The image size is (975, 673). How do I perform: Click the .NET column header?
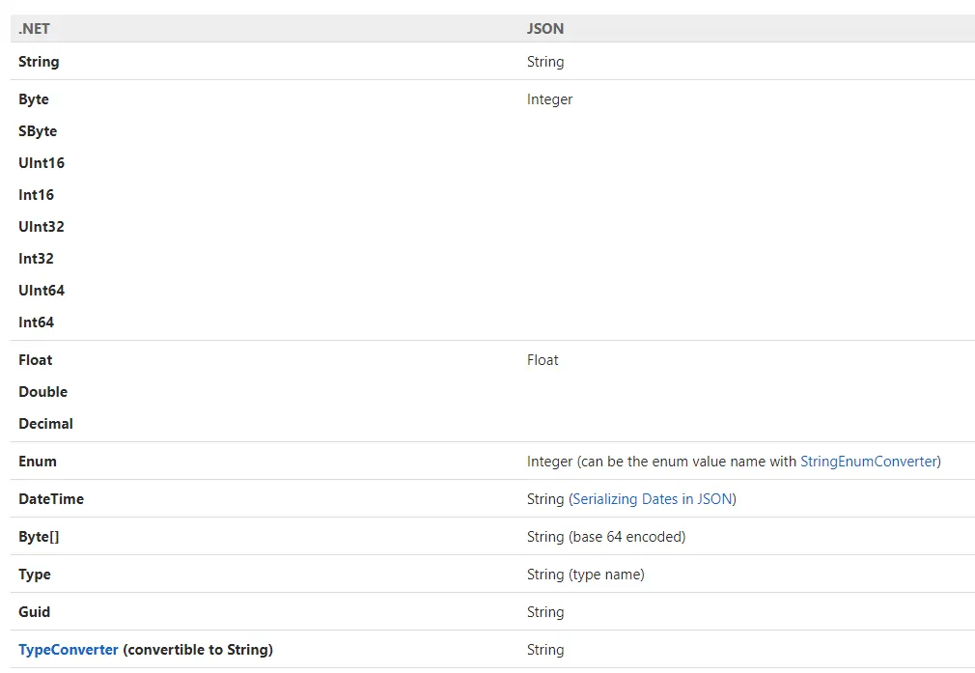coord(34,29)
